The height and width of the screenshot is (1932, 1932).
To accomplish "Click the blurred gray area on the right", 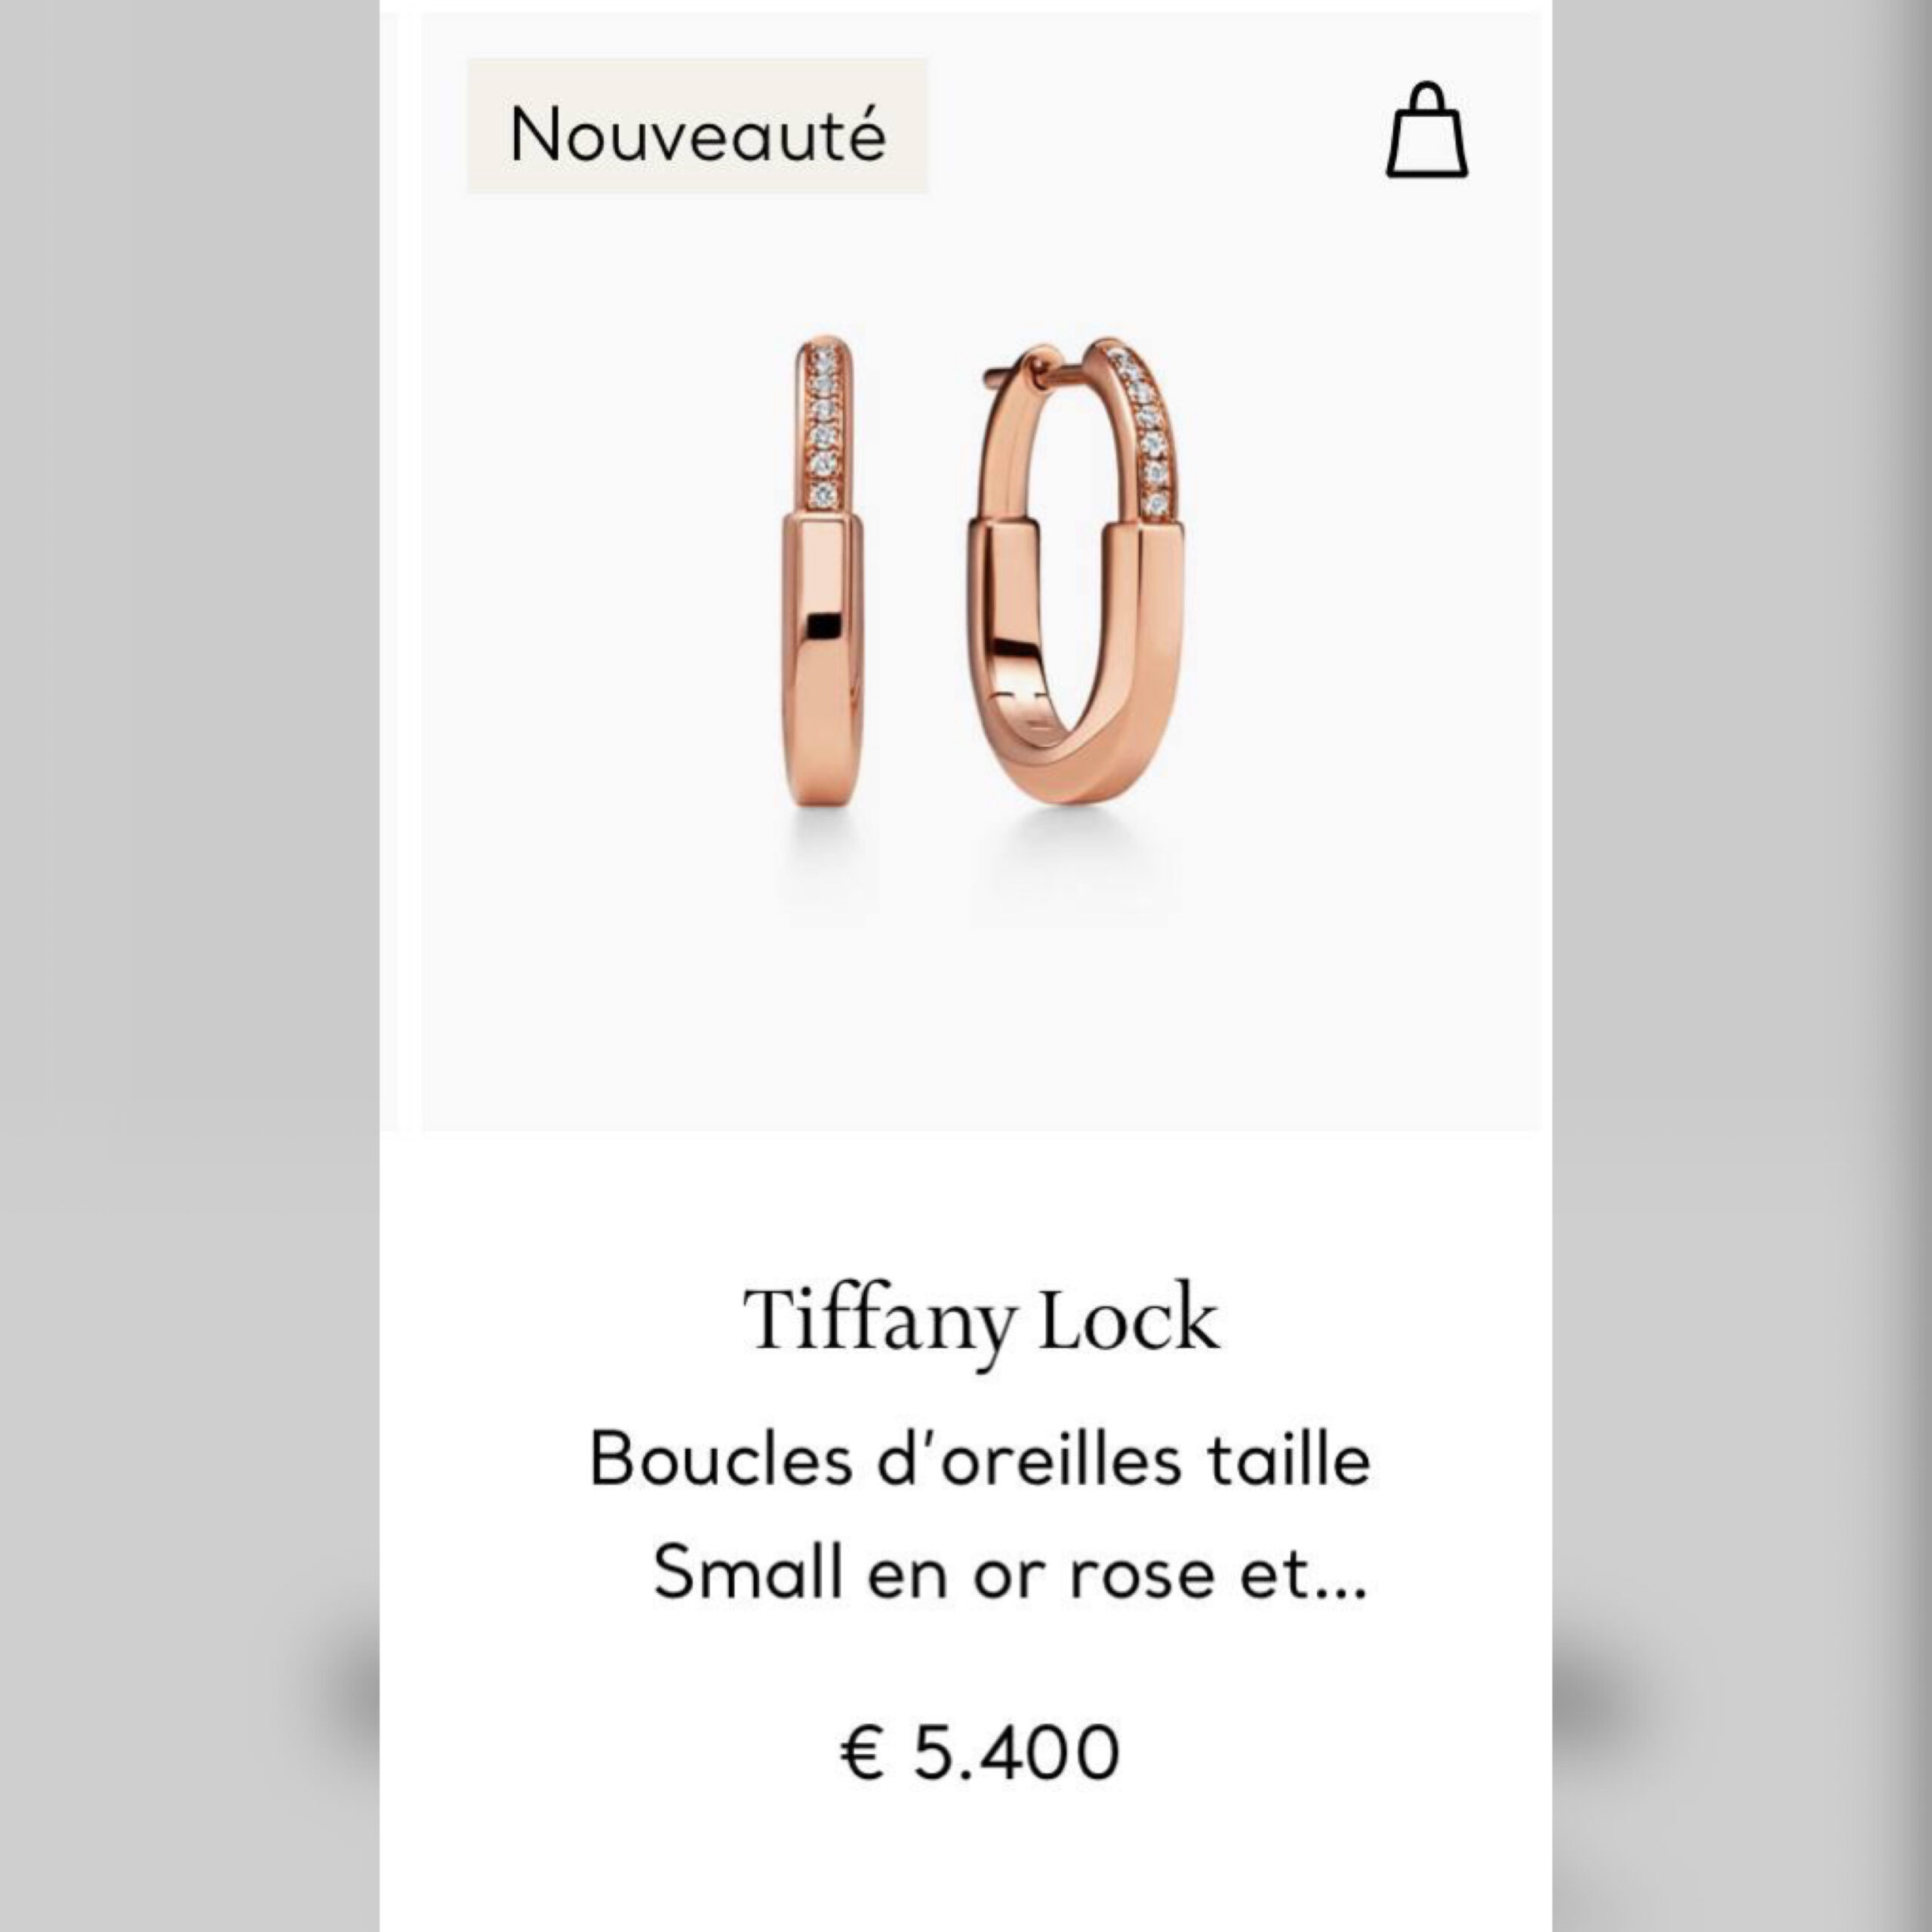I will 1742,966.
